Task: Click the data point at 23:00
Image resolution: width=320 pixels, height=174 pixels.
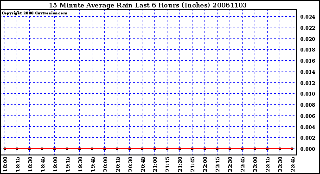Action: click(255, 148)
